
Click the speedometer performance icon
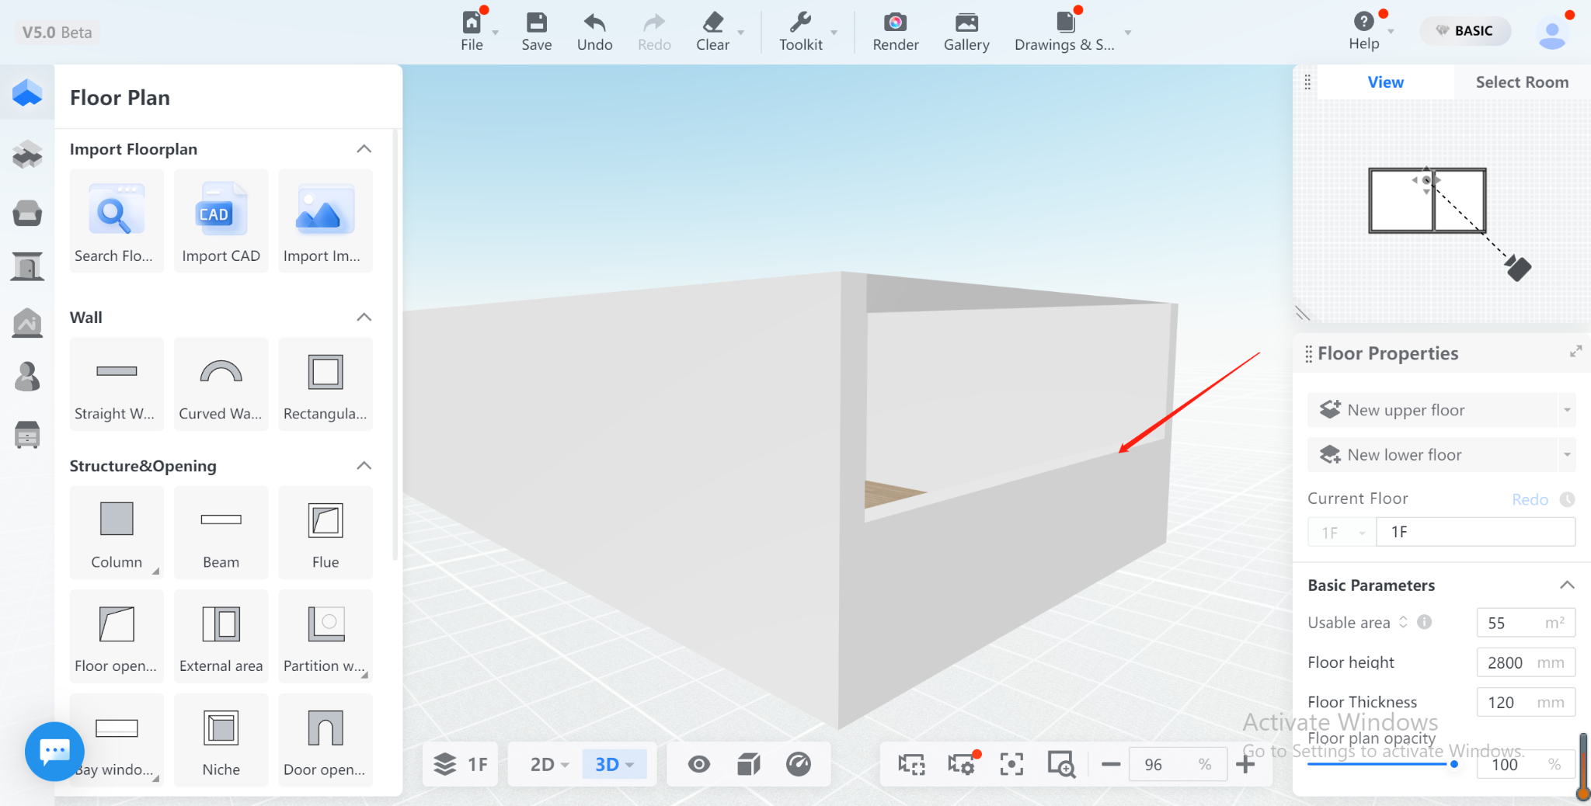click(799, 765)
